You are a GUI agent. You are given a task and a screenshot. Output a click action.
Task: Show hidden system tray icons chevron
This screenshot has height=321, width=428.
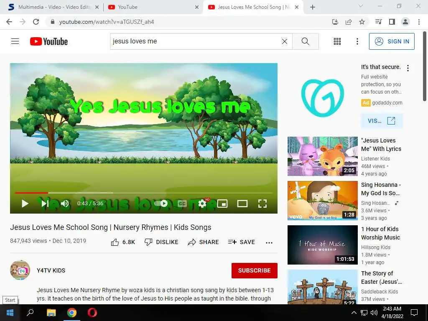point(354,313)
